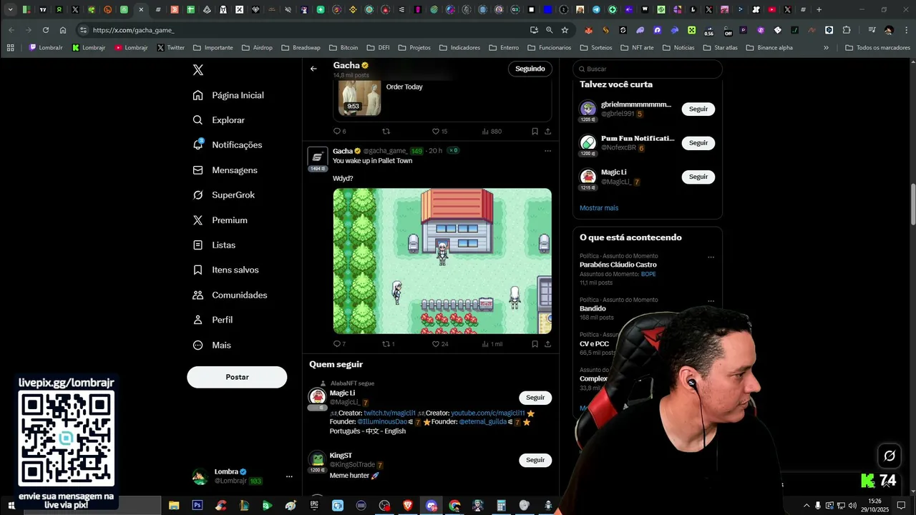Open youtube.com/c/magicli1 link

point(488,413)
